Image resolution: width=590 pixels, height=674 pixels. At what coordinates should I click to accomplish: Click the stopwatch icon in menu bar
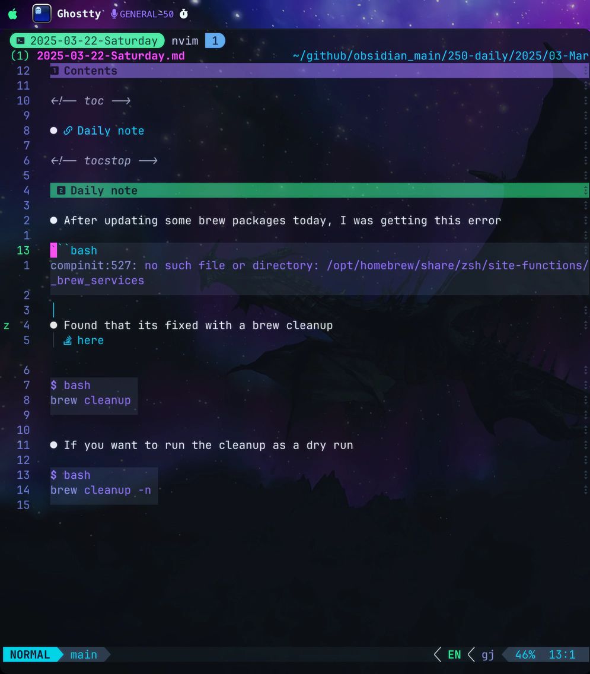click(184, 14)
